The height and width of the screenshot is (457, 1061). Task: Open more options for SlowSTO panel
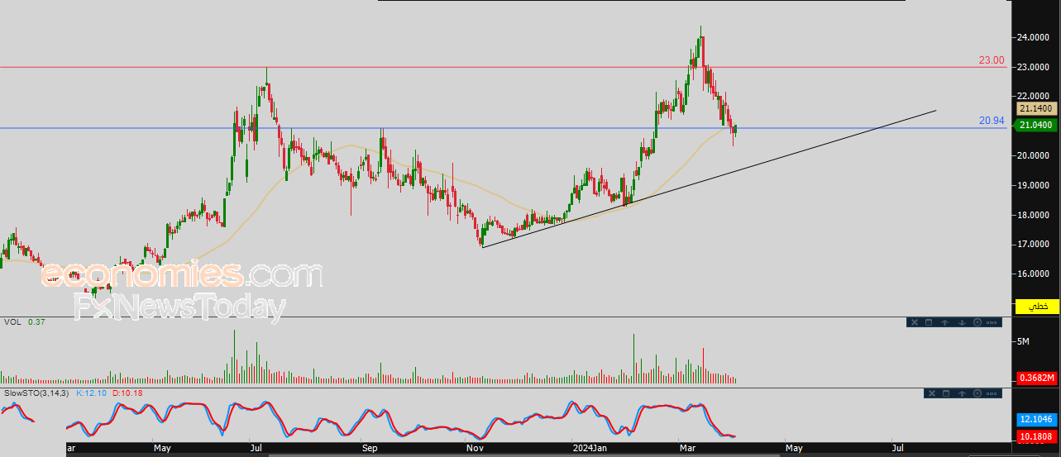992,393
